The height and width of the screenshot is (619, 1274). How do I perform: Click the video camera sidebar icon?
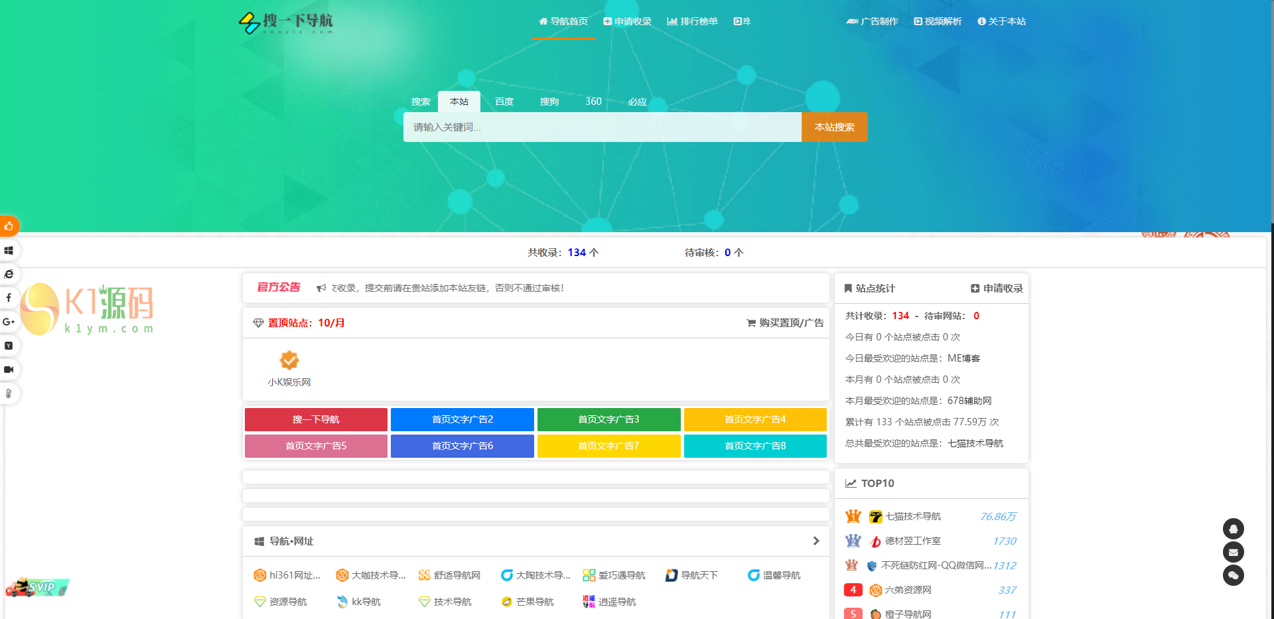point(9,370)
